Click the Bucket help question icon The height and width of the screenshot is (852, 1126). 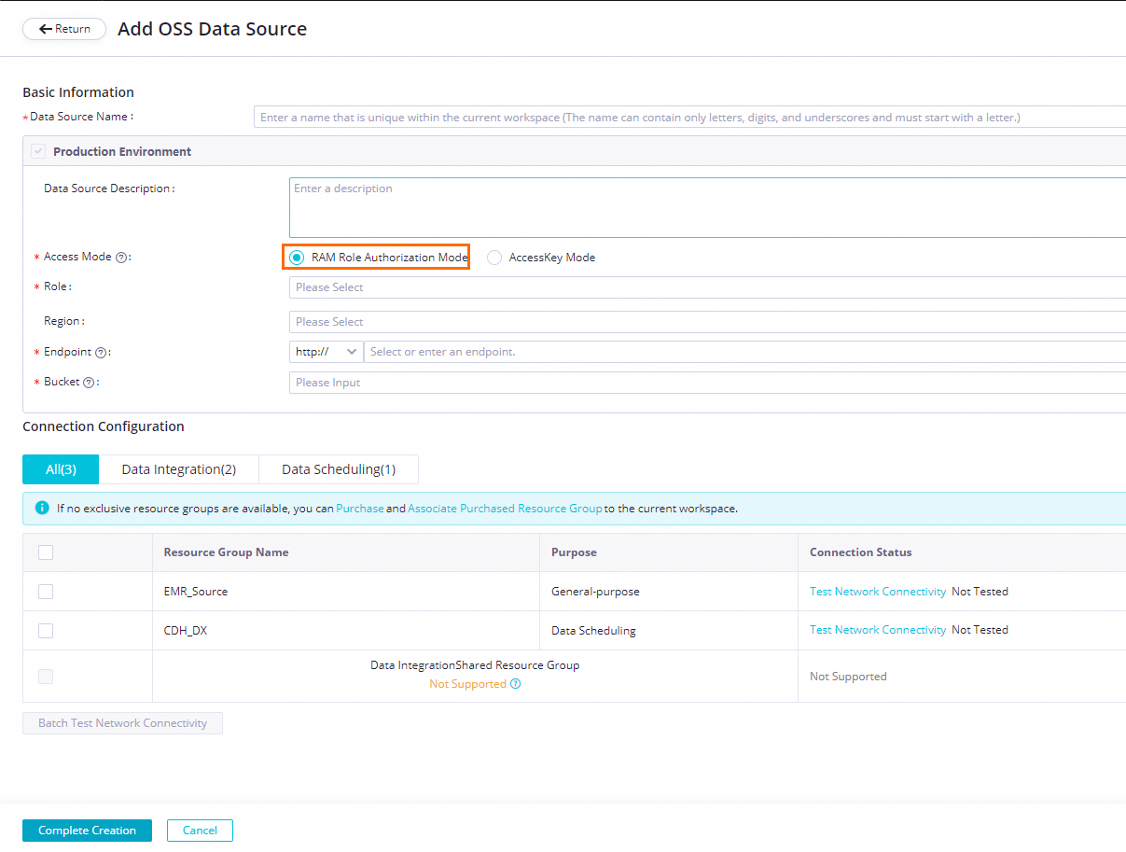click(89, 383)
